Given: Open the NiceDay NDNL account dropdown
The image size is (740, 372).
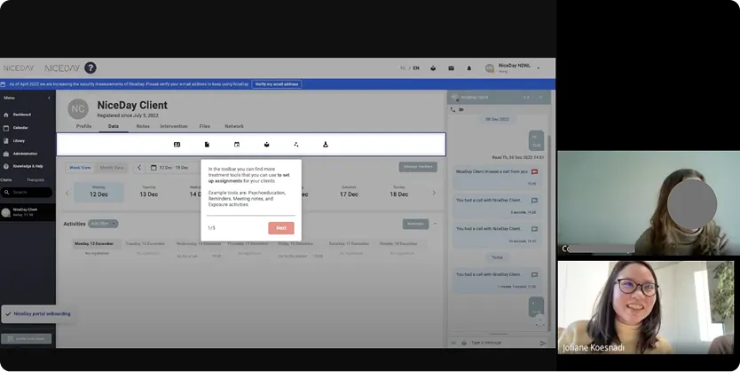Looking at the screenshot, I should pos(538,68).
